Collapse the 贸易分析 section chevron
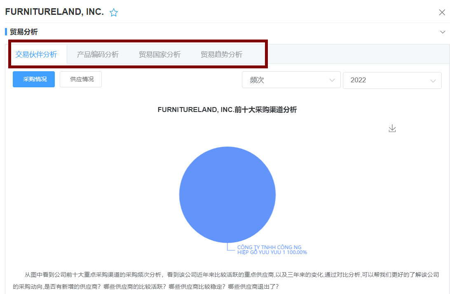450x294 pixels. (443, 32)
